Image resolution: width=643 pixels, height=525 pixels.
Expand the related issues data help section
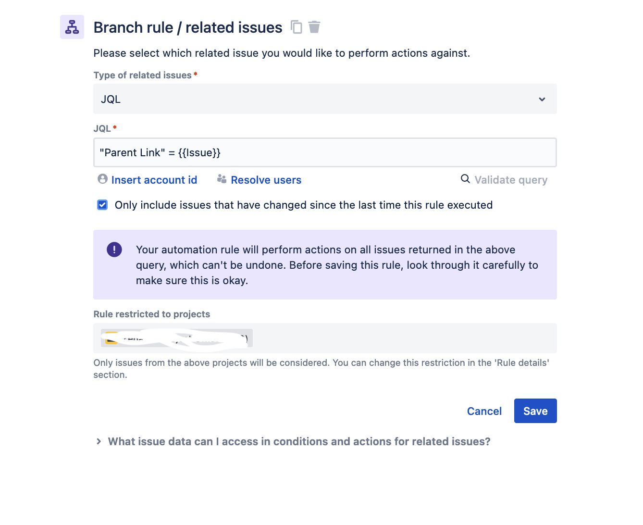(x=99, y=441)
